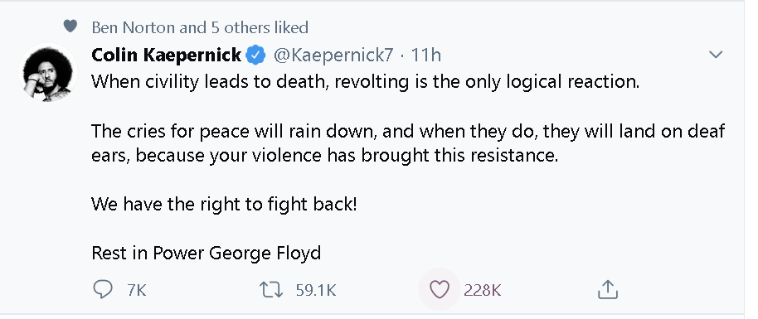Click the Colin Kaepernick display name

pos(167,55)
